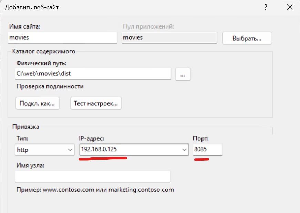Close the Добавить веб-сайт dialog

point(289,7)
